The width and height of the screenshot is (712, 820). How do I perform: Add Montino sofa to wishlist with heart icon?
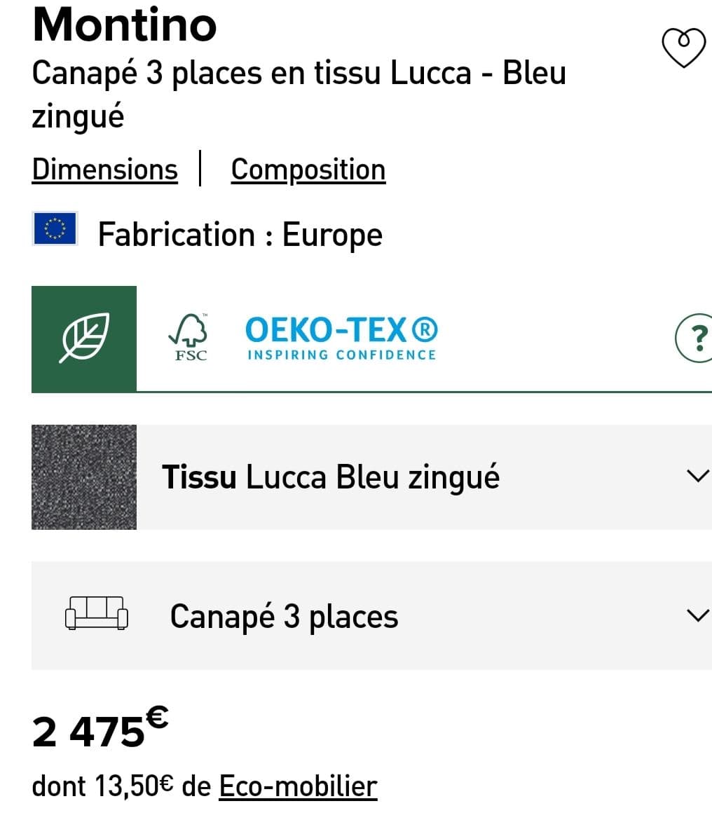pyautogui.click(x=683, y=48)
